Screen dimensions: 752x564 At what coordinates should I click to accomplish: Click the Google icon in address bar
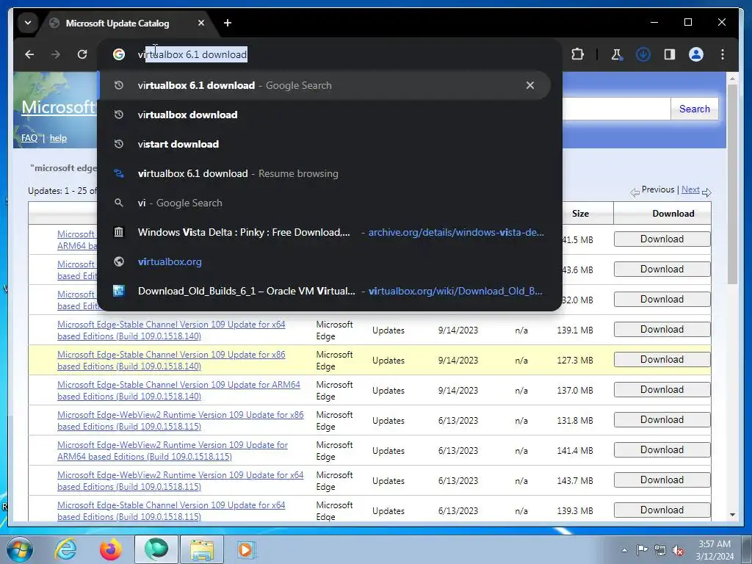pyautogui.click(x=119, y=54)
